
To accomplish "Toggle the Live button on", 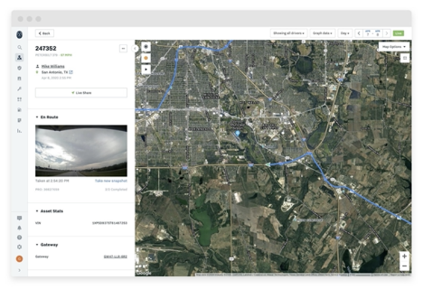I will pyautogui.click(x=398, y=33).
